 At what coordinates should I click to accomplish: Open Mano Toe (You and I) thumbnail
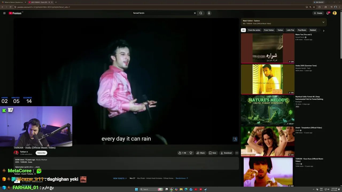(267, 48)
